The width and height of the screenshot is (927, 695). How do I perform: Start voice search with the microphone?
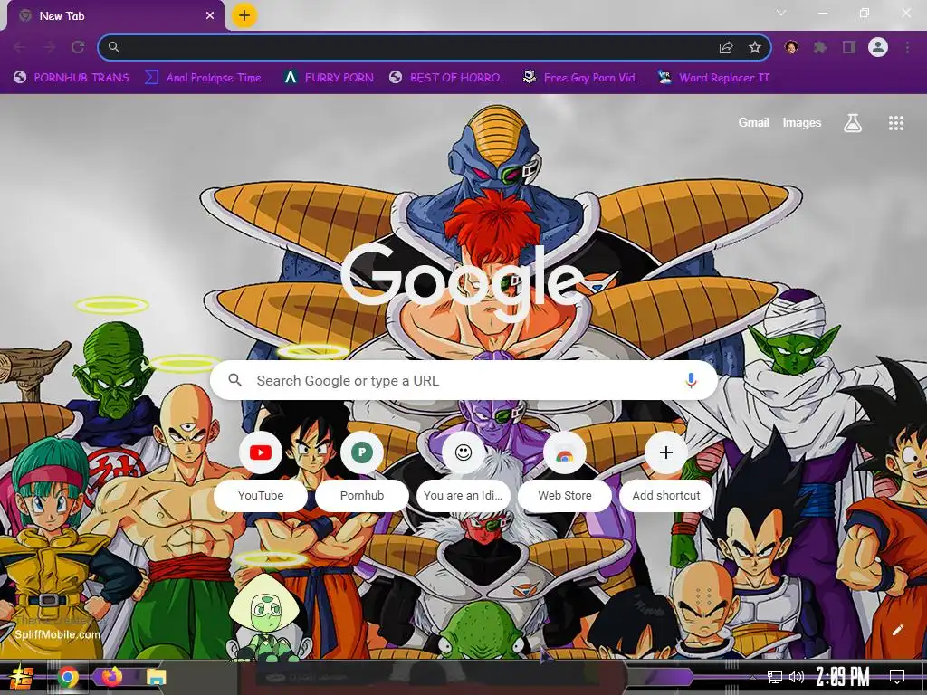691,381
